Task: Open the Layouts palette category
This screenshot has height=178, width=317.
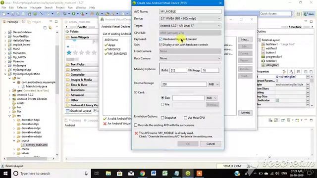Action: pyautogui.click(x=76, y=69)
